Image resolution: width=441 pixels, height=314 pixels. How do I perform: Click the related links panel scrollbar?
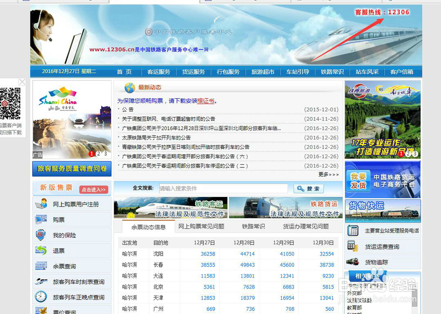414,298
